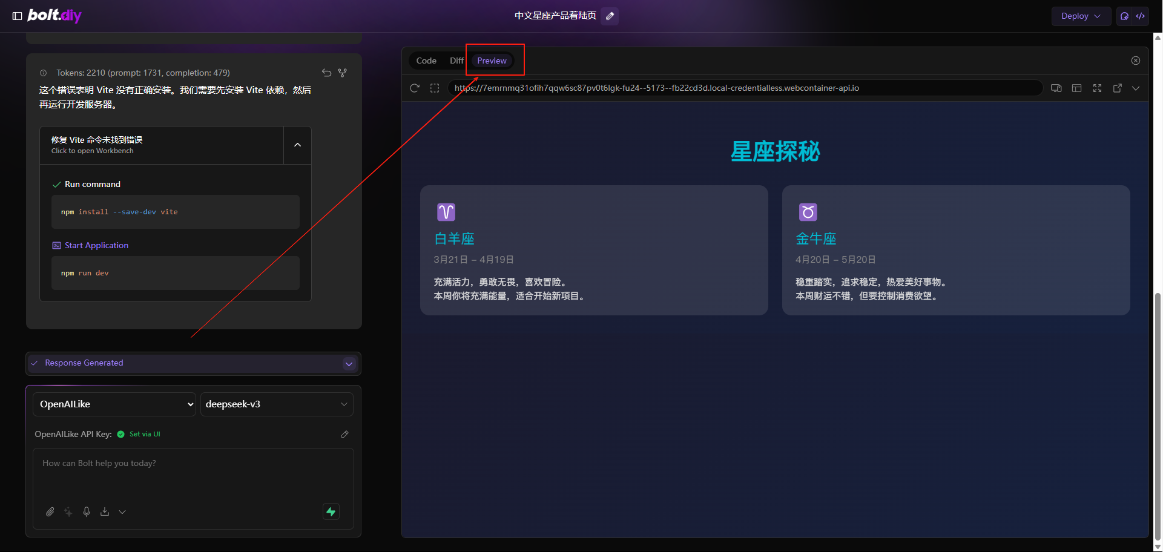Switch to the Diff tab
Viewport: 1163px width, 552px height.
click(x=456, y=61)
